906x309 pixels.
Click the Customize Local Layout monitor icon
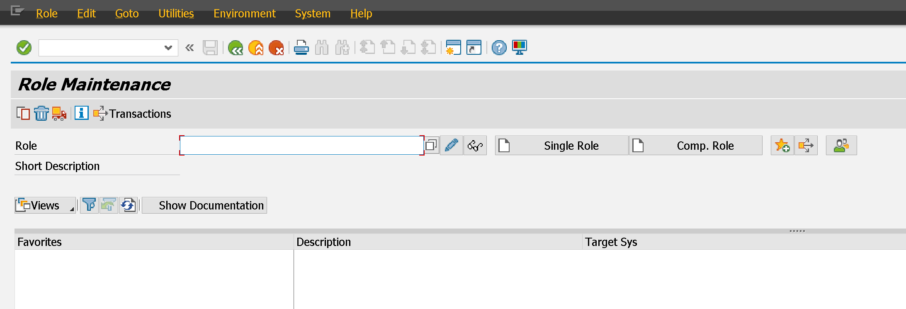coord(519,48)
